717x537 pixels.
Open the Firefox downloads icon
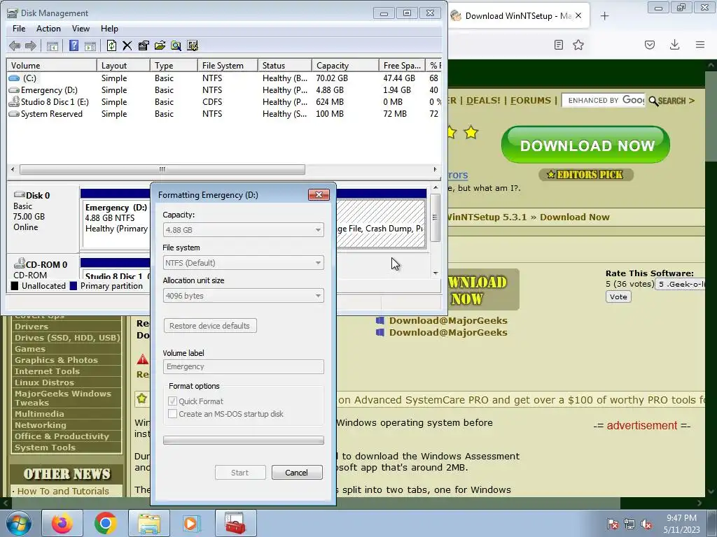click(674, 45)
